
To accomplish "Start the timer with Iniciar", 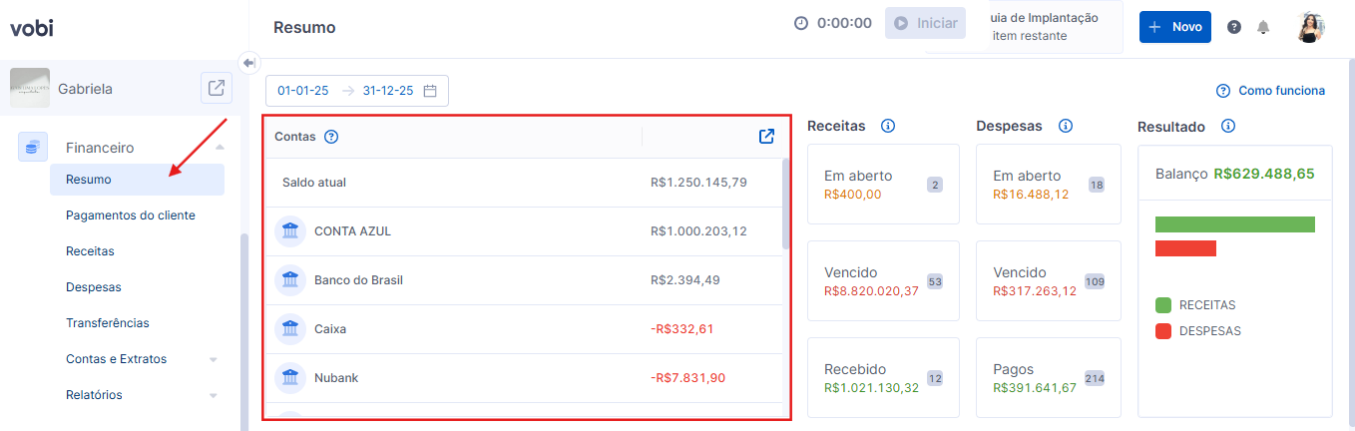I will pos(924,23).
